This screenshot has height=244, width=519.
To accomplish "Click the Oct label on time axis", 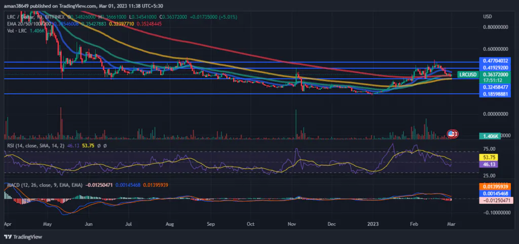I will (x=250, y=224).
